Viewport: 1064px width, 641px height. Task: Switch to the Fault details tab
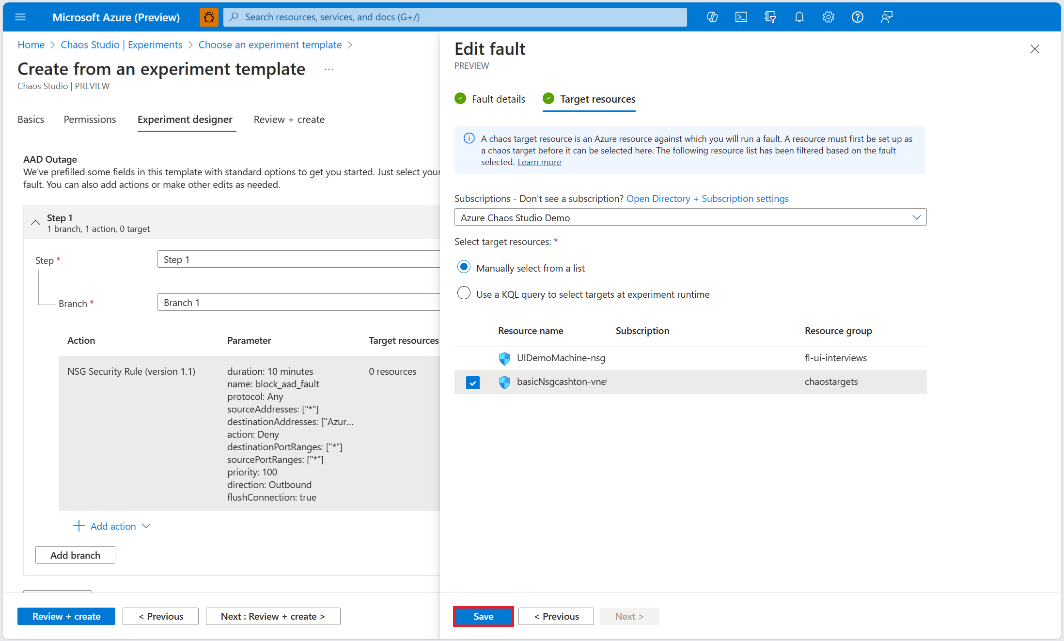(x=498, y=99)
